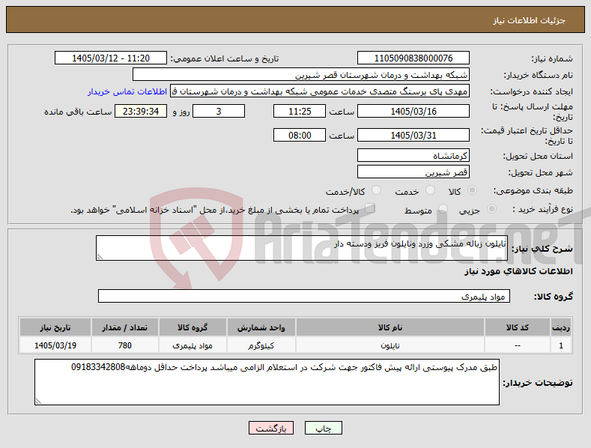Viewport: 591px width, 448px height.
Task: Select the جزیی purchase type radio
Action: click(491, 209)
